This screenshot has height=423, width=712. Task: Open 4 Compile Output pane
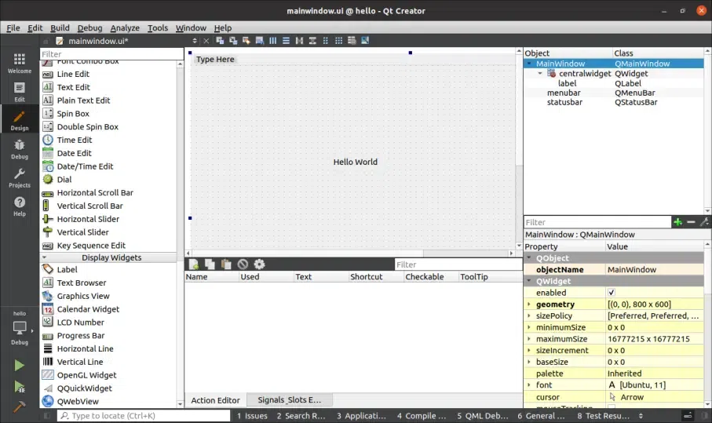tap(422, 416)
